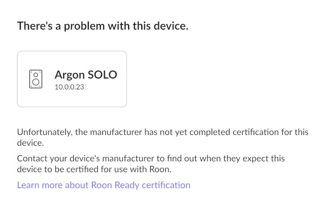319x207 pixels.
Task: Click the word "Contact" in the second paragraph
Action: (x=32, y=159)
